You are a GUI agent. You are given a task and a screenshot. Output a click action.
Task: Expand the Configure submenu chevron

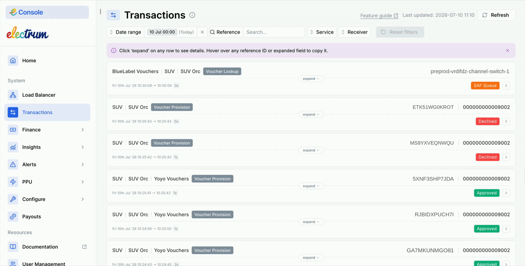[x=83, y=199]
